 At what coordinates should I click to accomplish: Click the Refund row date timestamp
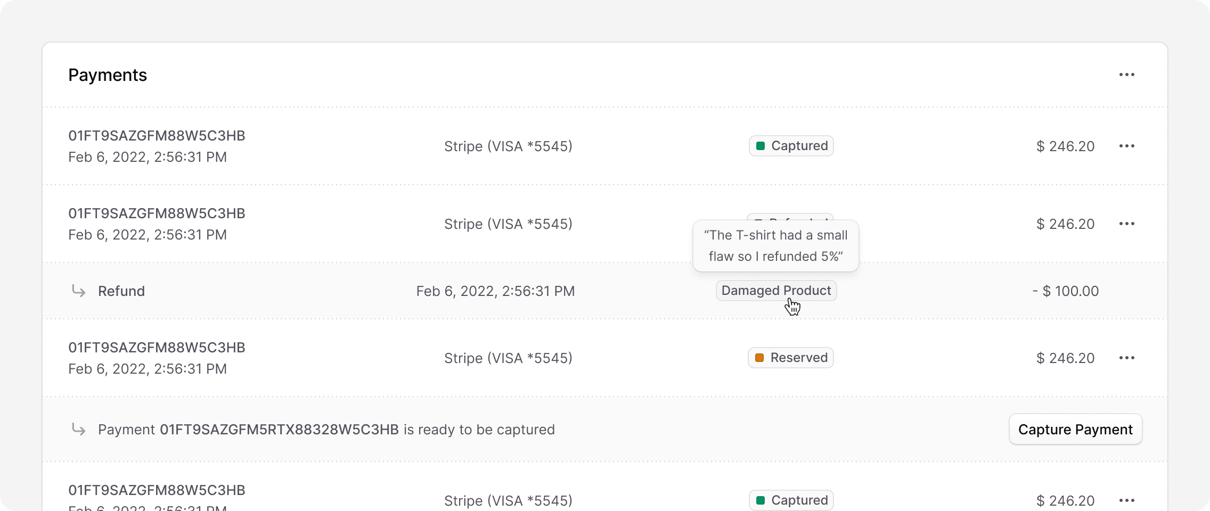(x=495, y=291)
